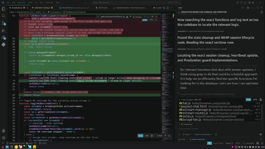The width and height of the screenshot is (265, 149).
Task: Open the Explorer view in activity bar
Action: point(3,9)
